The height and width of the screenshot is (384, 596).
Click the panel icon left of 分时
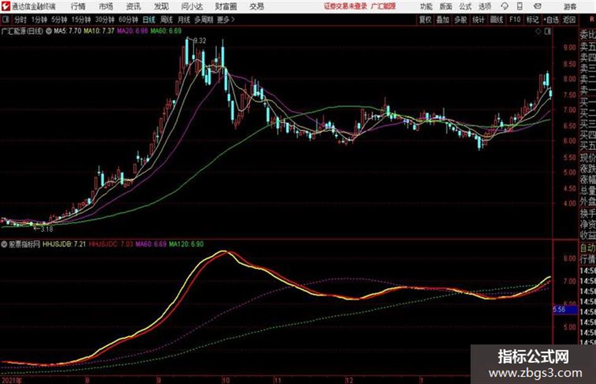pos(6,20)
